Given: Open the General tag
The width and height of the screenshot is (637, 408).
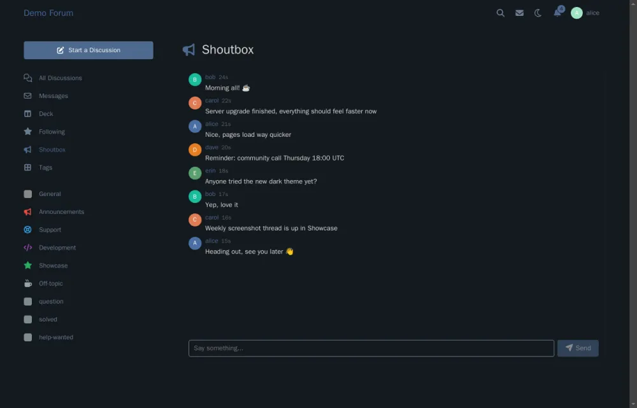Looking at the screenshot, I should point(50,194).
